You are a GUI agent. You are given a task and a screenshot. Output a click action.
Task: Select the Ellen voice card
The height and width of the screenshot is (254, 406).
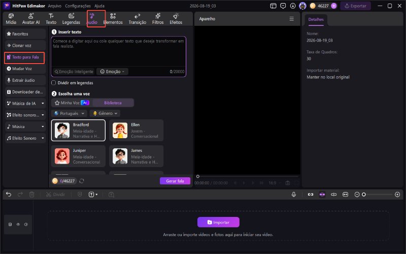pyautogui.click(x=136, y=131)
